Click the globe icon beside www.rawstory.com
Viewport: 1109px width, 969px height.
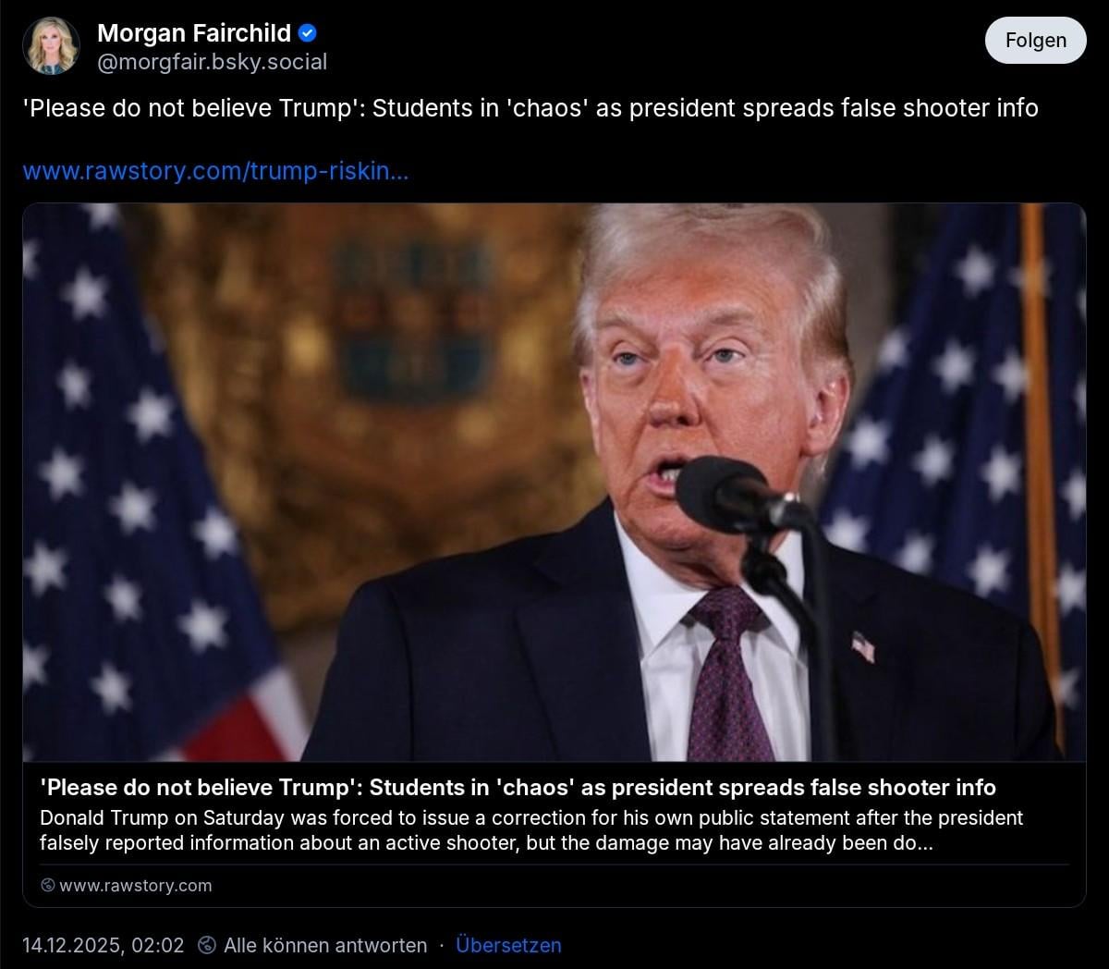[48, 886]
